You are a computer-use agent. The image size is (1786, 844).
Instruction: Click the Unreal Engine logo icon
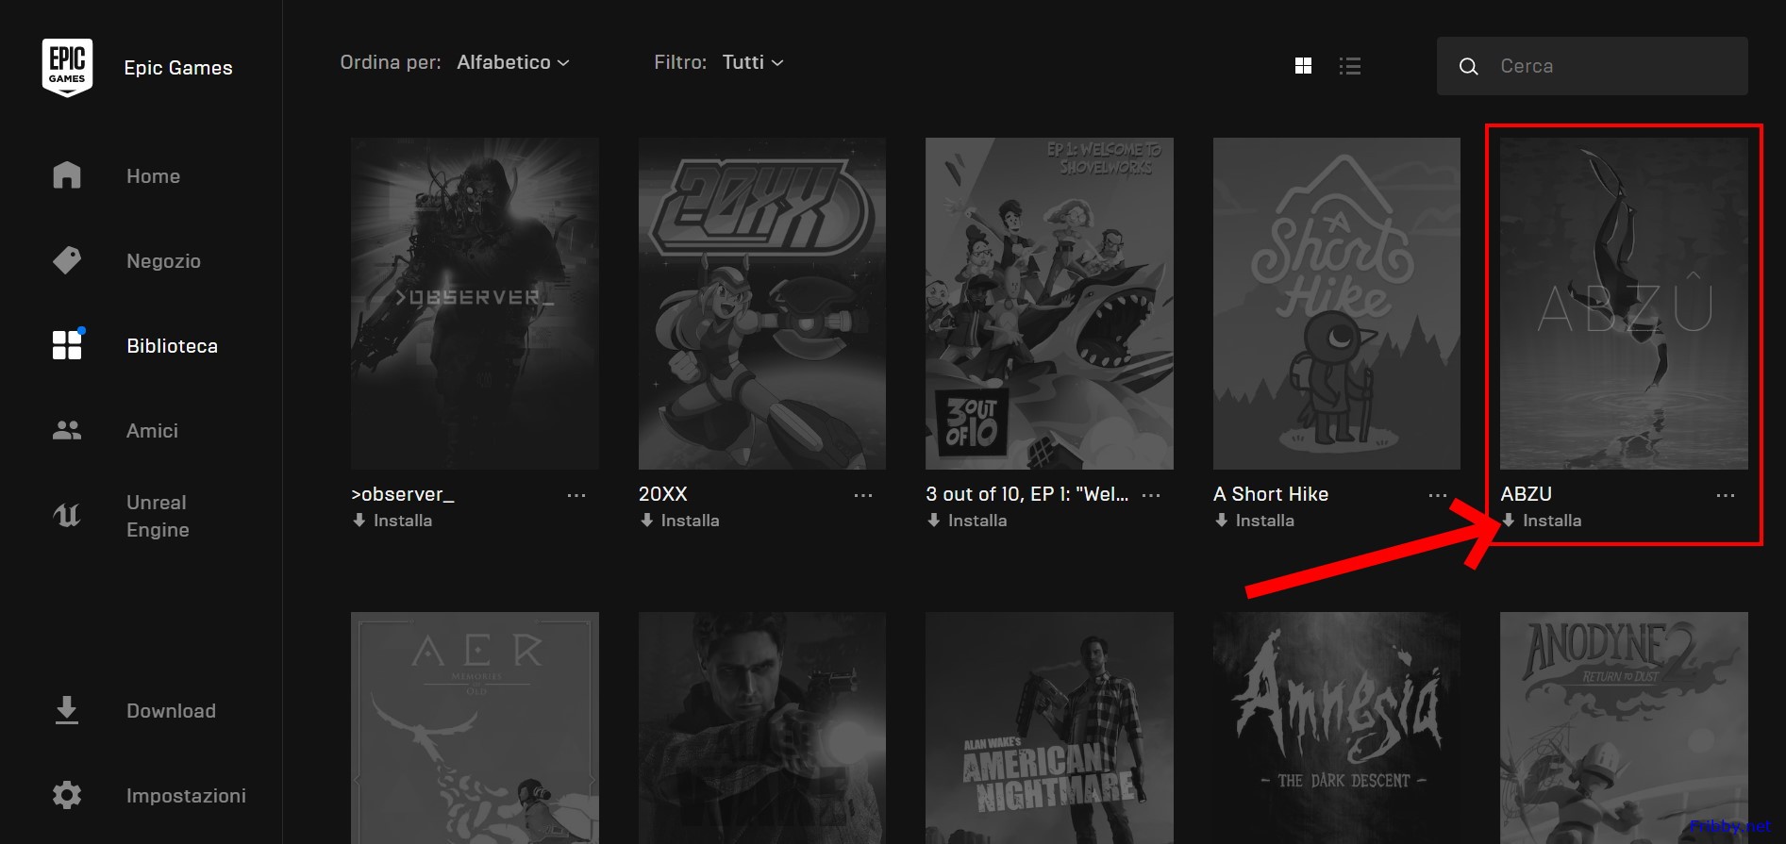[x=67, y=515]
